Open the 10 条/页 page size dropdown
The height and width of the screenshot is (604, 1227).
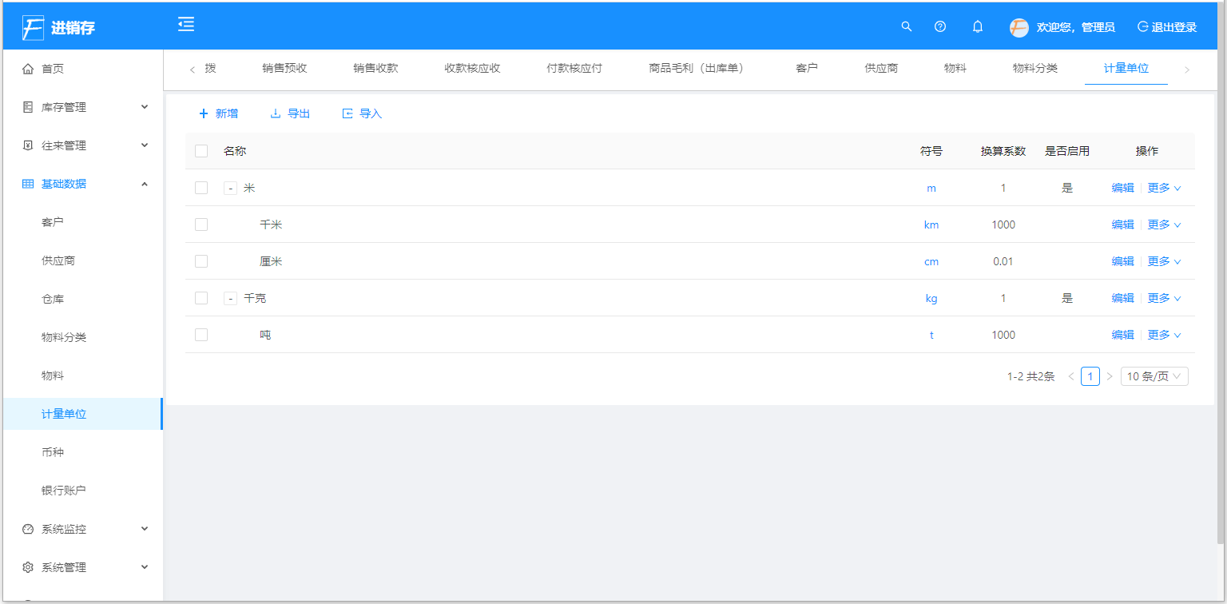[1154, 376]
